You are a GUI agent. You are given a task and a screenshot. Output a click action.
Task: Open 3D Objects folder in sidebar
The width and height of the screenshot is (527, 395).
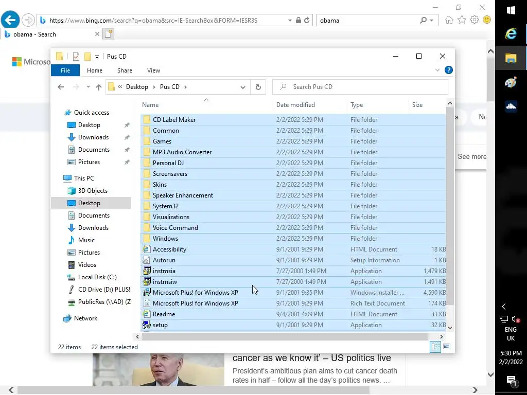coord(93,191)
